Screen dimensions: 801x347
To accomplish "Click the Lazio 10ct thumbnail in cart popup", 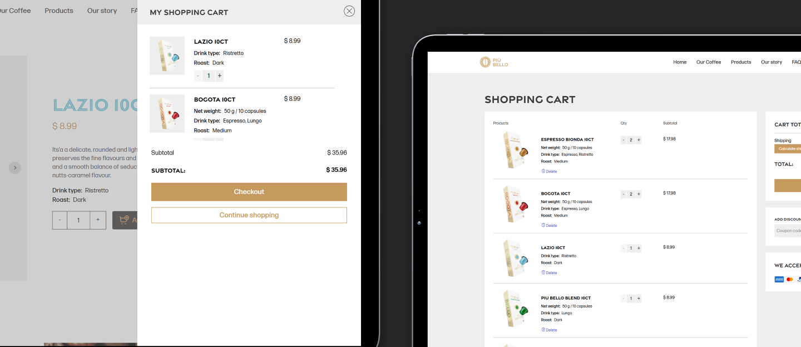I will coord(167,56).
